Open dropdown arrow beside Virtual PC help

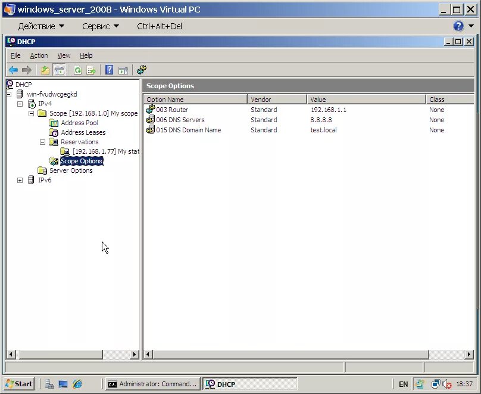(x=471, y=26)
